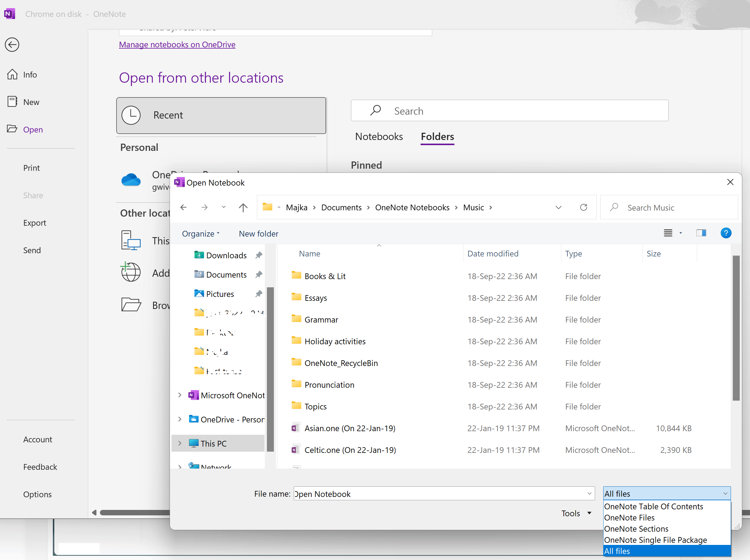The height and width of the screenshot is (560, 750).
Task: Unpin Documents from Quick access
Action: point(259,274)
